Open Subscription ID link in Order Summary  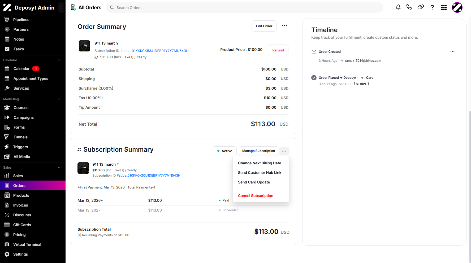pyautogui.click(x=154, y=51)
